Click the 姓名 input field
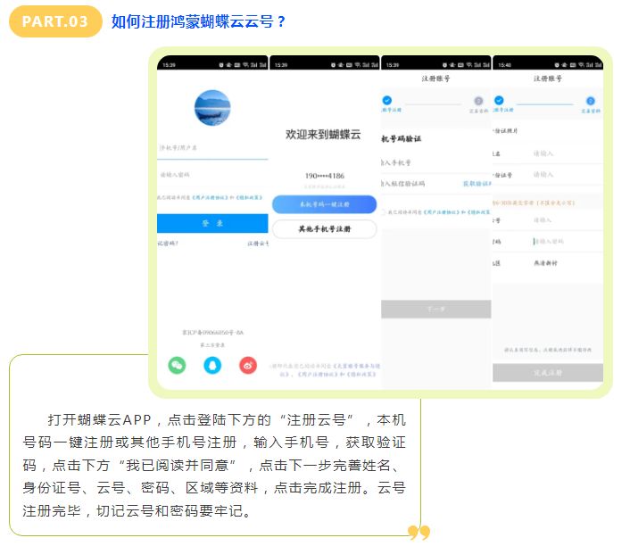This screenshot has width=630, height=546. [562, 153]
